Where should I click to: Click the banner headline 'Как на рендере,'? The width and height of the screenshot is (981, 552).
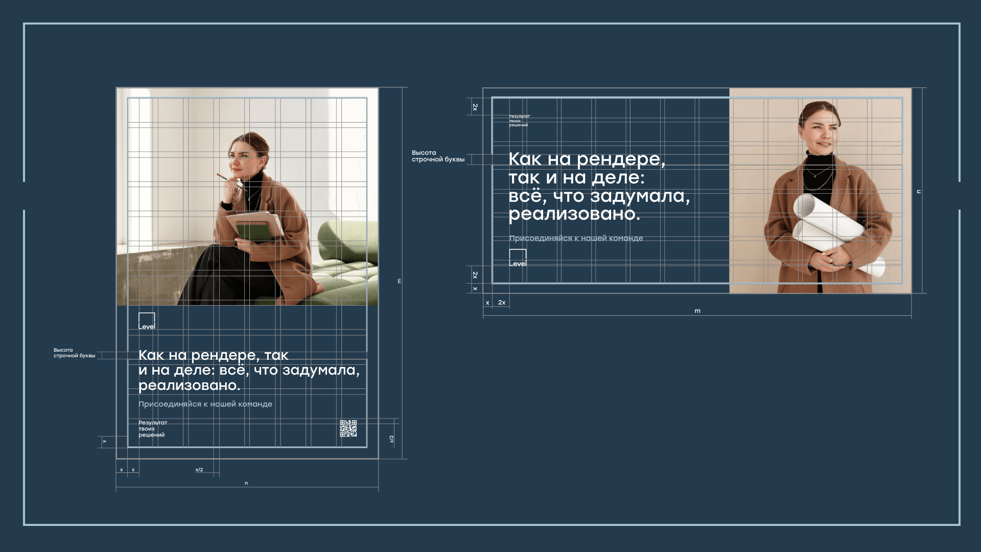[x=587, y=159]
